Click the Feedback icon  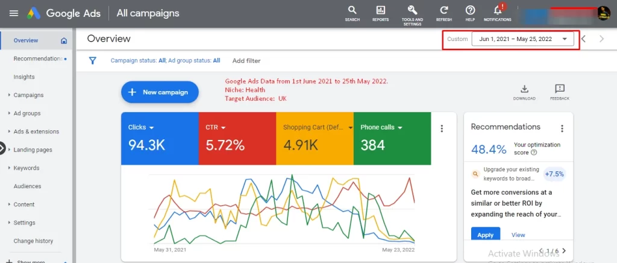(x=560, y=92)
